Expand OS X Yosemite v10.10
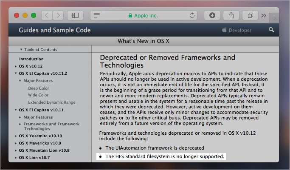The image size is (290, 170). coord(16,136)
